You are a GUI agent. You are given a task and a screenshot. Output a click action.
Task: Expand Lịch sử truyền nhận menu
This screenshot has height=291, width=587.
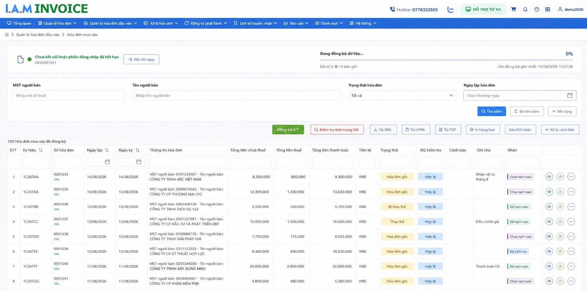coord(255,23)
